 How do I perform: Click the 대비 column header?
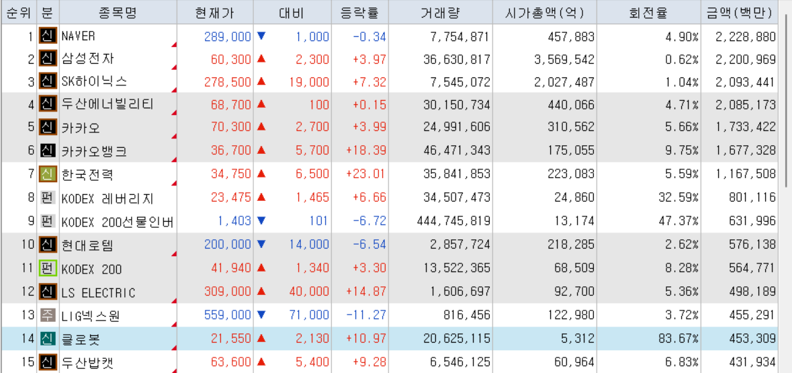point(292,13)
